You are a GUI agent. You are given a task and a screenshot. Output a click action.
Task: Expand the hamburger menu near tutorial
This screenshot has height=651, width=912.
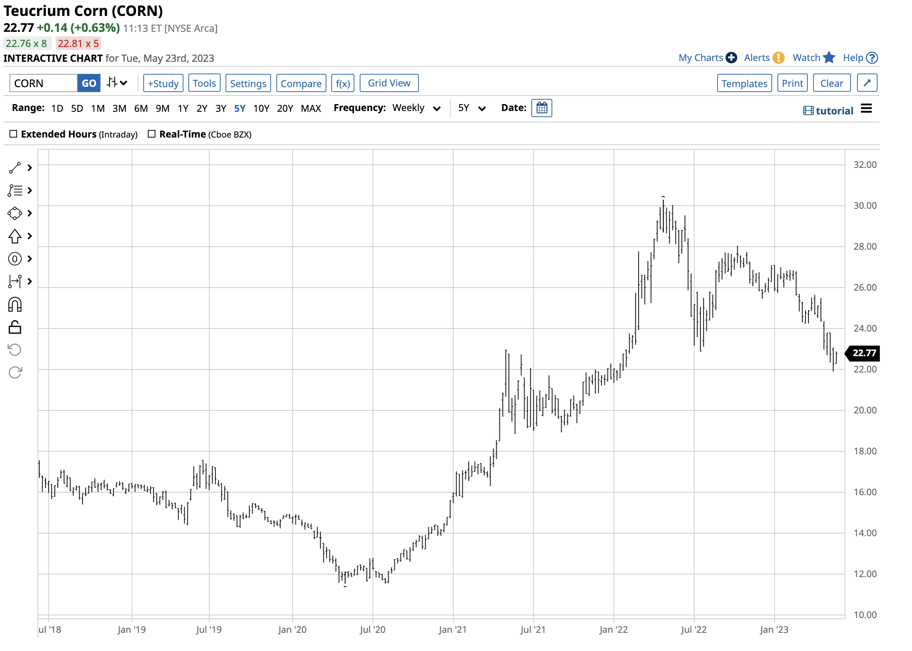pyautogui.click(x=867, y=109)
